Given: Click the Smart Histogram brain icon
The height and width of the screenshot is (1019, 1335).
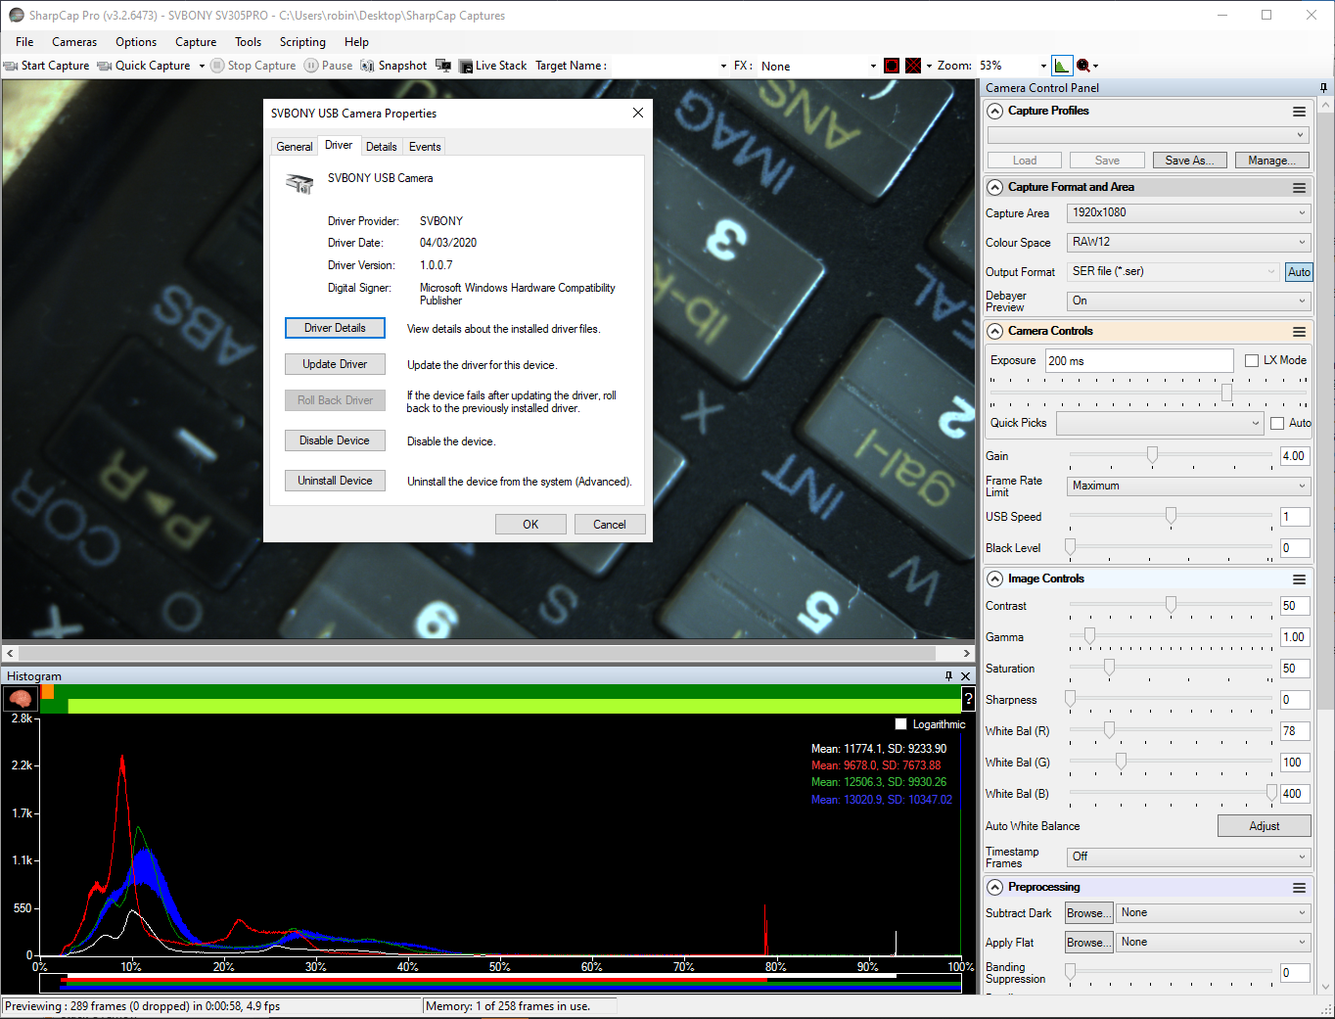Looking at the screenshot, I should click(21, 699).
